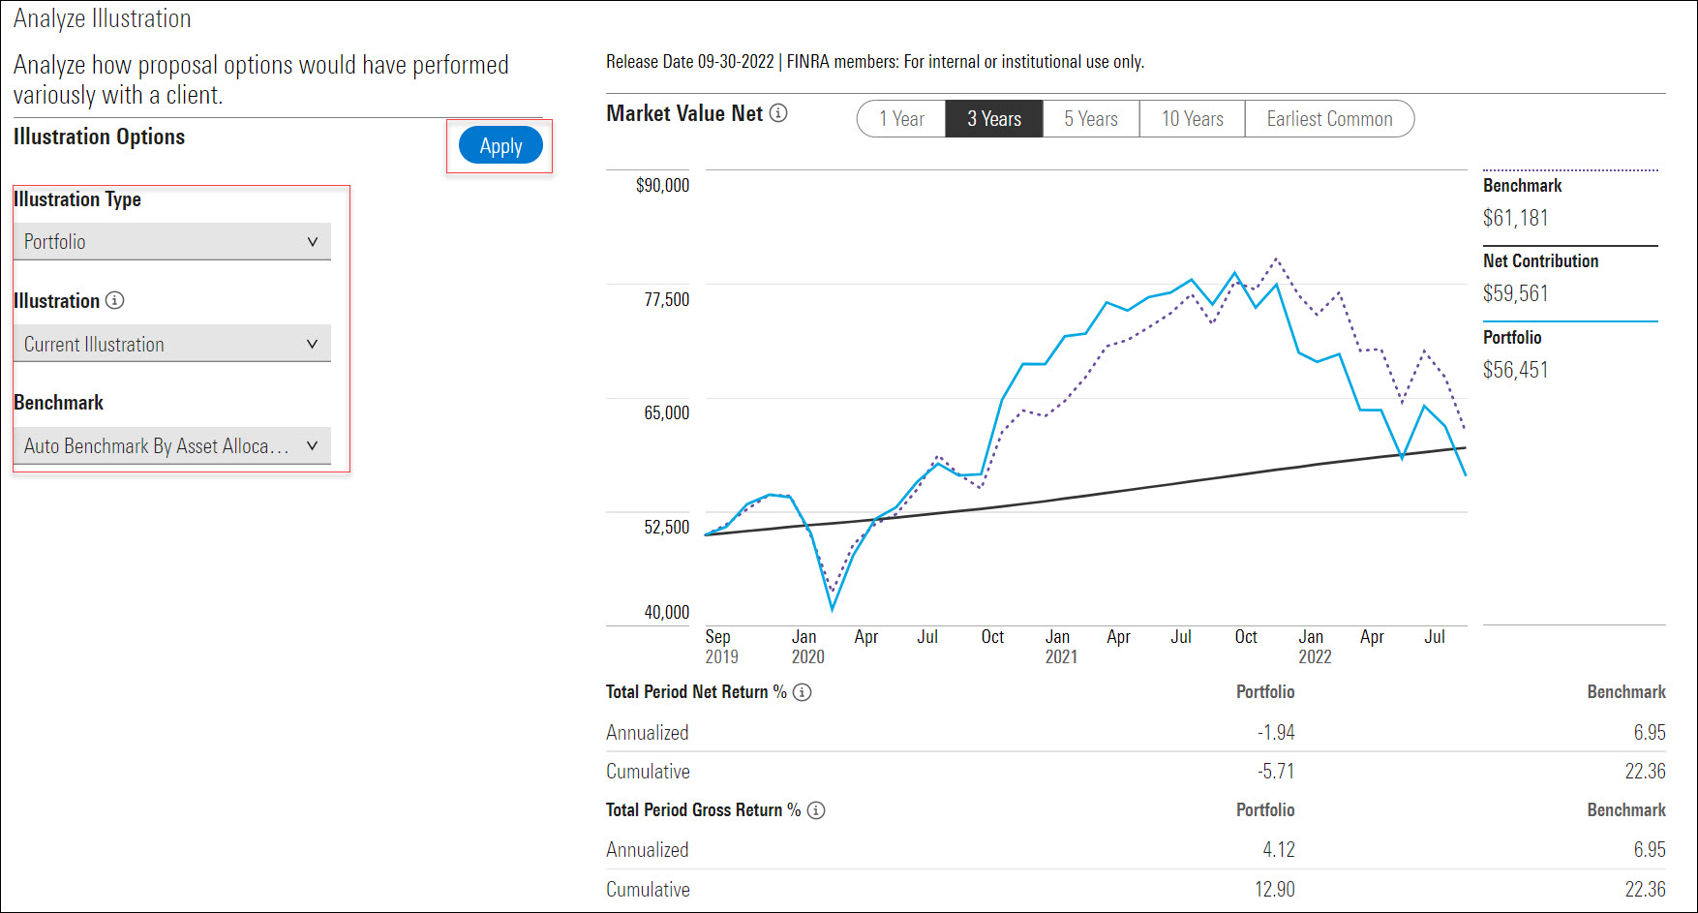Choose the Earliest Common period
1698x913 pixels.
(1329, 119)
